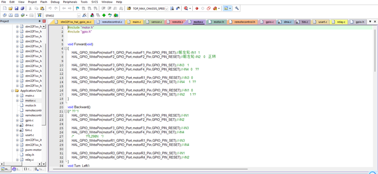Close the Project panel
The height and width of the screenshot is (174, 378).
tap(43, 21)
